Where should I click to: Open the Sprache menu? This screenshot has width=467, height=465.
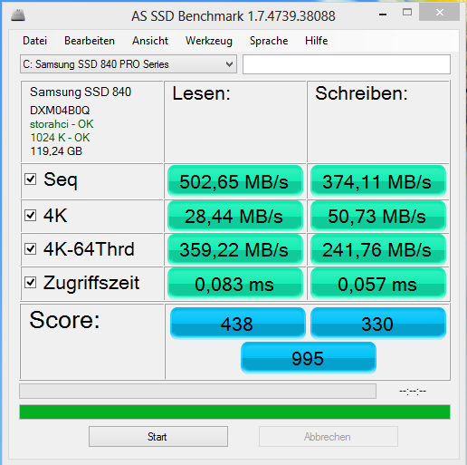269,41
